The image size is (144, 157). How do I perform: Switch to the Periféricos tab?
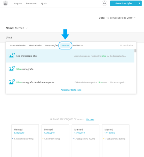pyautogui.click(x=78, y=46)
